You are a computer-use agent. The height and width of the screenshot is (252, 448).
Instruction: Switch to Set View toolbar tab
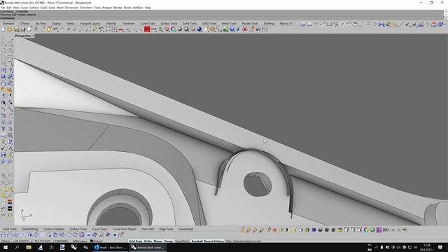[x=41, y=23]
